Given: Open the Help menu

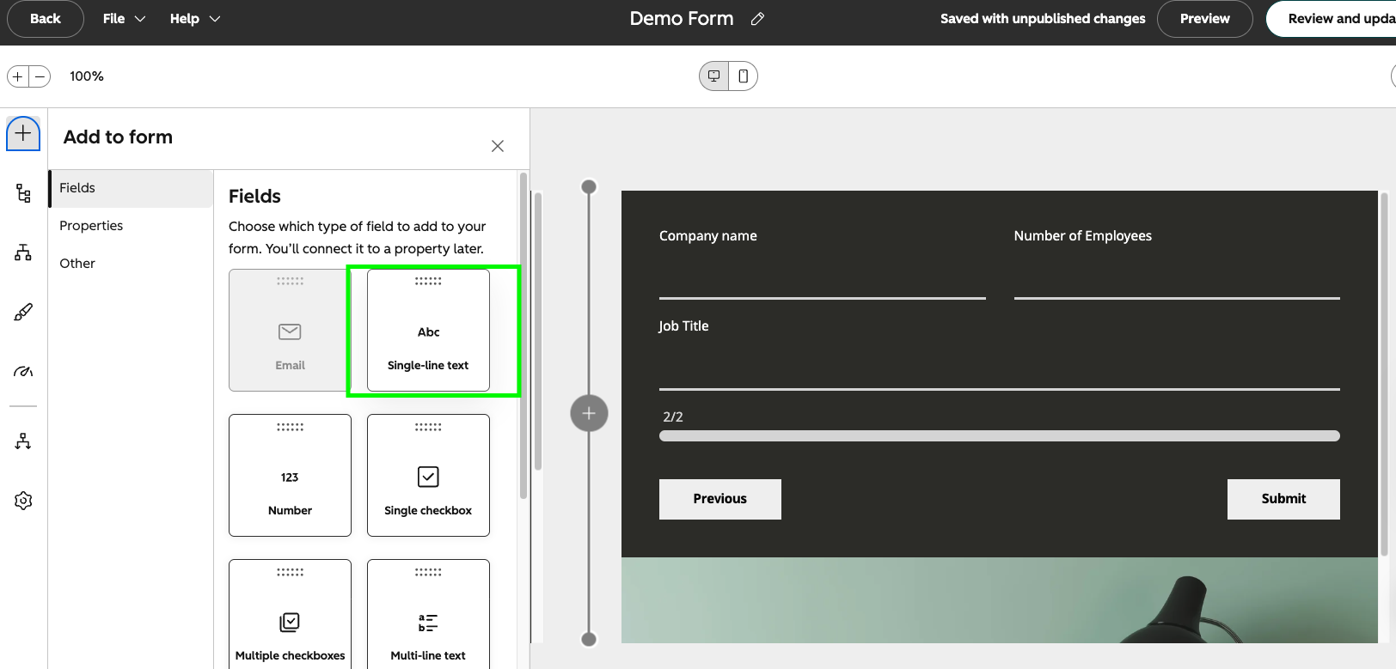Looking at the screenshot, I should [x=195, y=19].
